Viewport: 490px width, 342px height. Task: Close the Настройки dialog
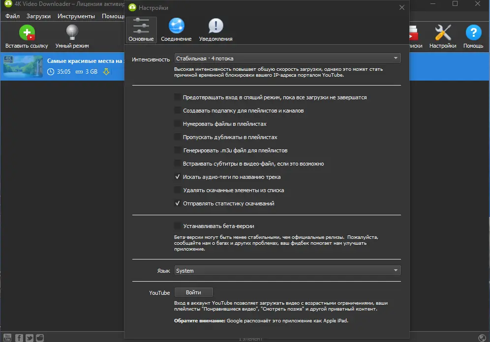[402, 7]
